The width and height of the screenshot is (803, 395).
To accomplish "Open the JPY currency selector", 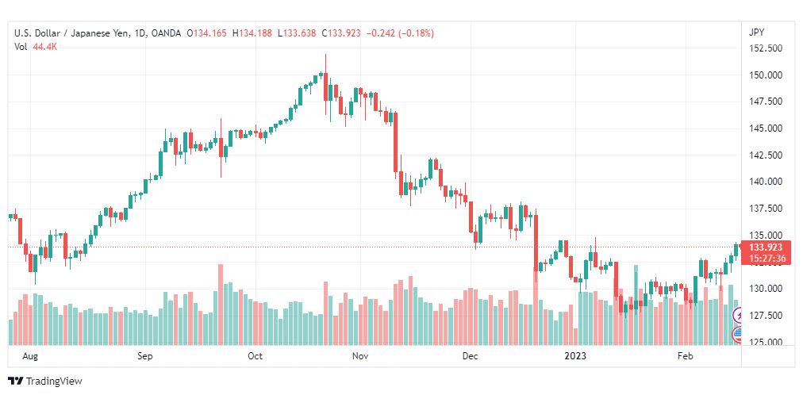I will click(x=756, y=33).
